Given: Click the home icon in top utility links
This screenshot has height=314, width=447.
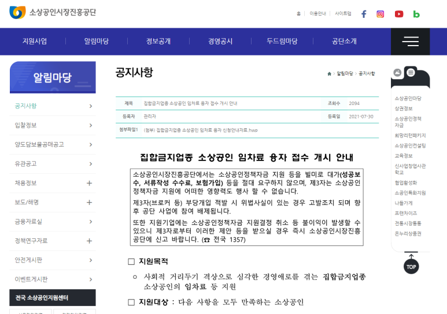Looking at the screenshot, I should click(298, 13).
